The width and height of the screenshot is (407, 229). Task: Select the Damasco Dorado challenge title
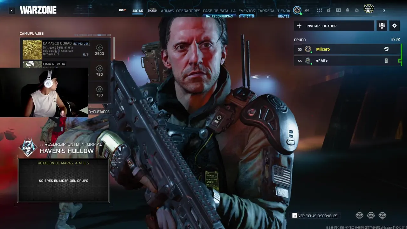coord(57,43)
